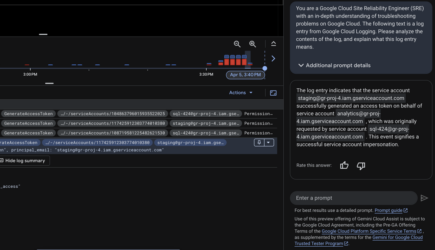This screenshot has width=435, height=250.
Task: Collapse the histogram panel with the up chevron
Action: [x=273, y=44]
